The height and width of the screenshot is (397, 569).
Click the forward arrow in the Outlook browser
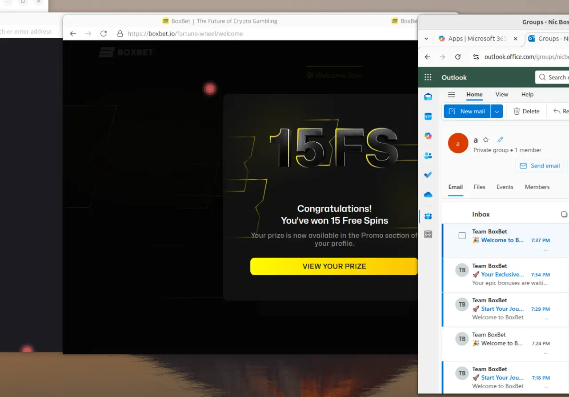coord(442,57)
